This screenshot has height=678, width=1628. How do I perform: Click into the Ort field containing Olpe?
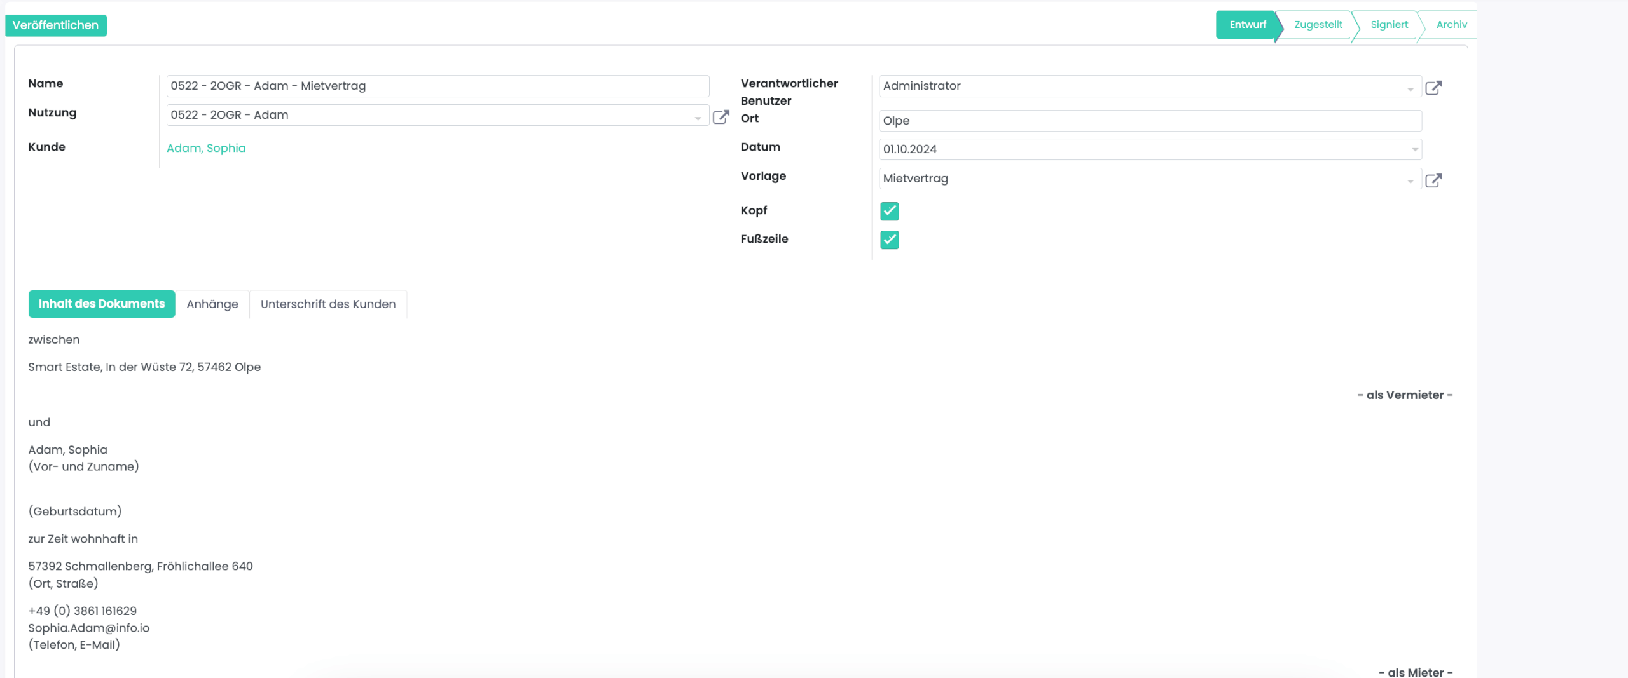click(1150, 121)
